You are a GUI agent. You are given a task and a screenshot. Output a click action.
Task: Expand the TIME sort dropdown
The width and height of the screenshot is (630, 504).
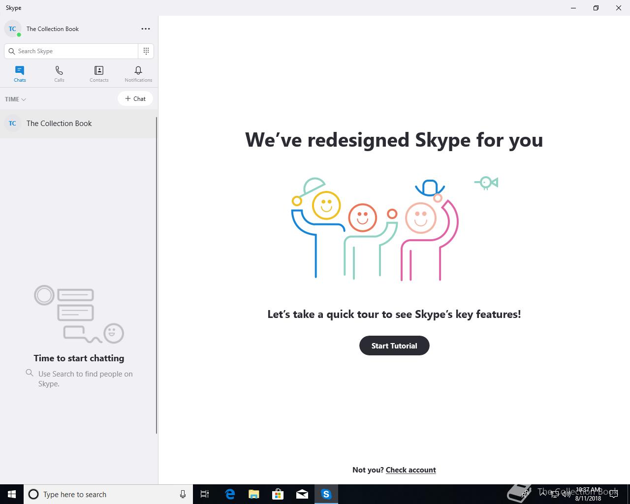point(15,99)
